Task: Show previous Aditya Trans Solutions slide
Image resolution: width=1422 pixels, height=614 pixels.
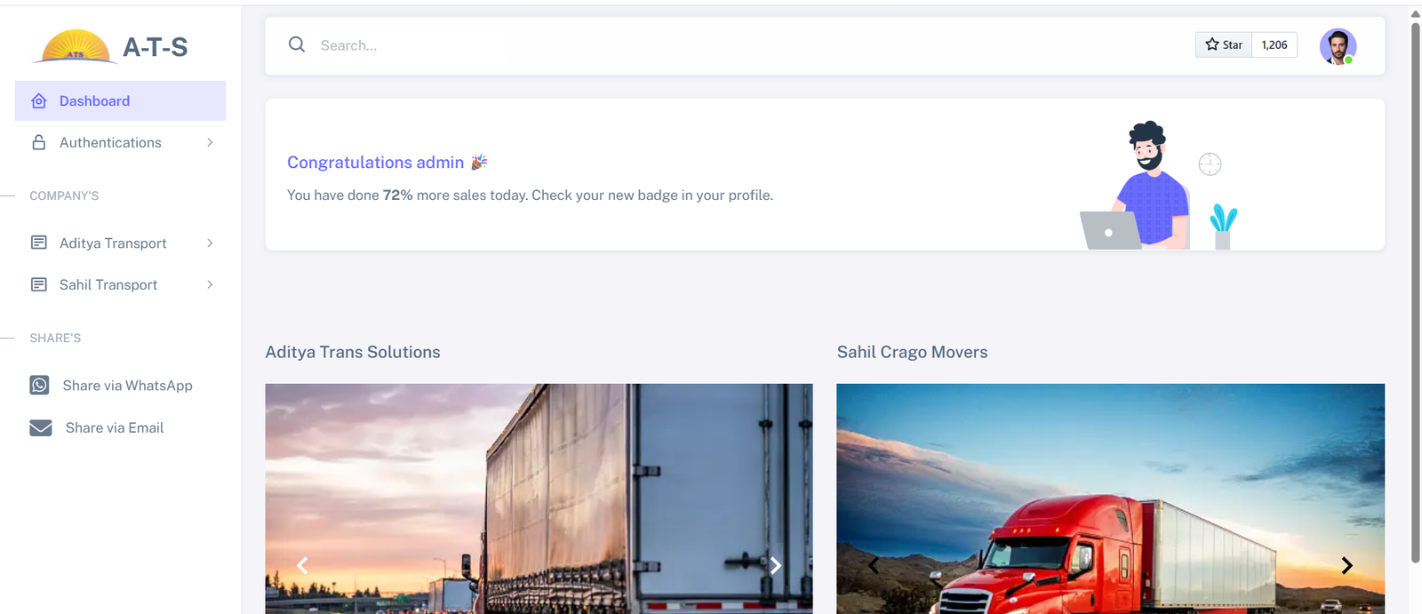Action: (303, 565)
